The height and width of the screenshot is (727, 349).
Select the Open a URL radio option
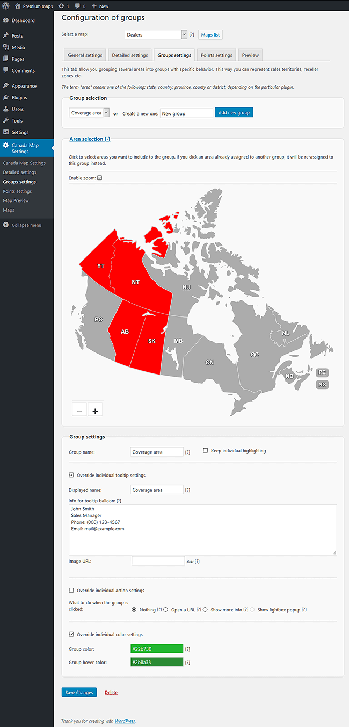[166, 610]
